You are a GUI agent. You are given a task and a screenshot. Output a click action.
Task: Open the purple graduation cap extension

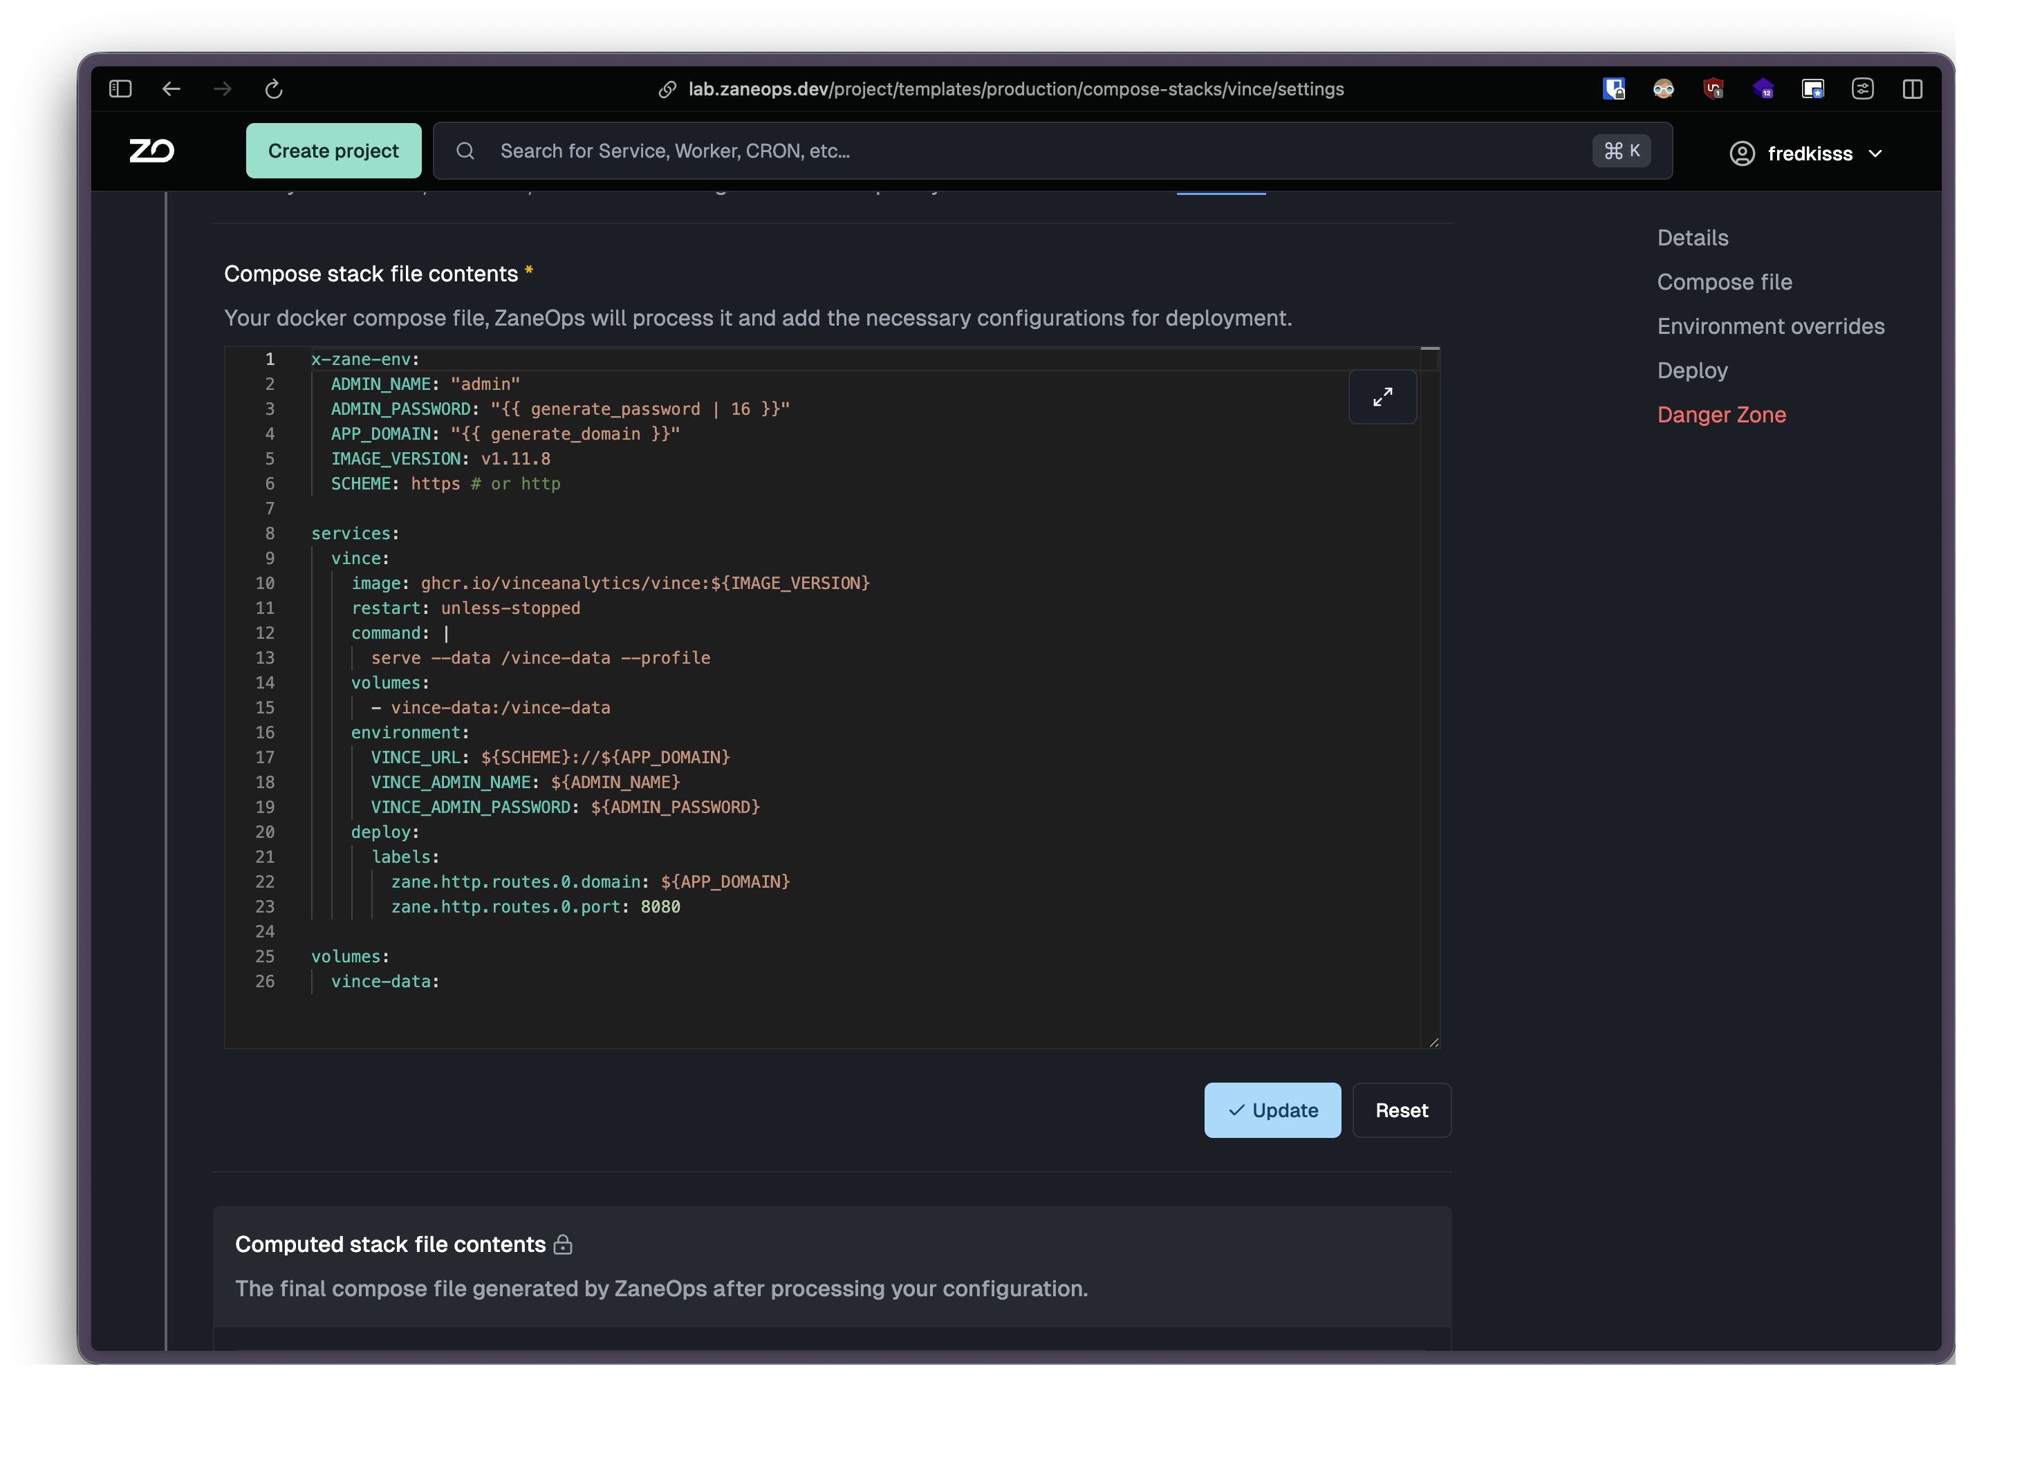click(x=1763, y=88)
